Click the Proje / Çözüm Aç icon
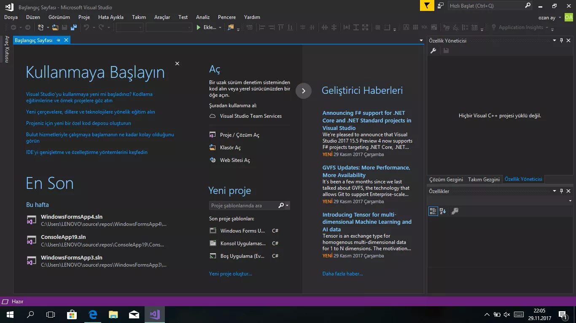Screen dimensions: 576x323 coord(213,135)
